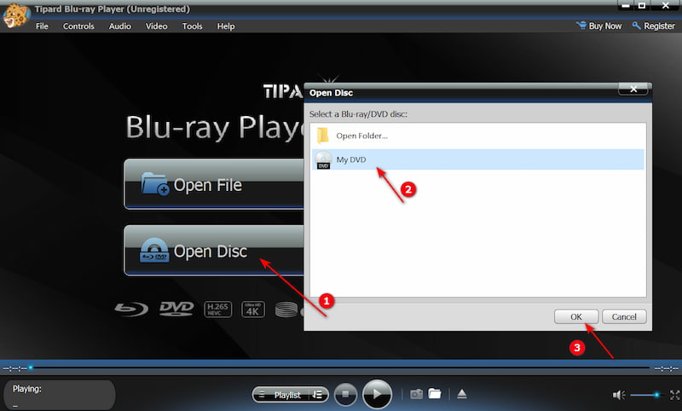Start playback with Play button

(377, 394)
